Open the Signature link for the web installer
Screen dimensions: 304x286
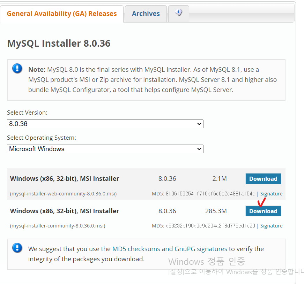point(271,193)
